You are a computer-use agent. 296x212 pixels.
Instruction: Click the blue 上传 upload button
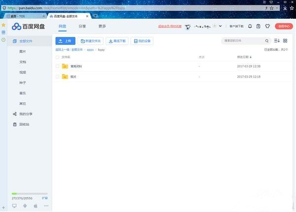(65, 41)
